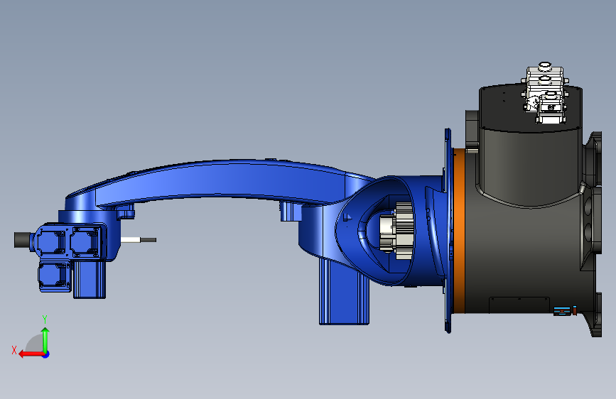This screenshot has height=399, width=616.
Task: Select the small striped label on the base
Action: pos(563,311)
